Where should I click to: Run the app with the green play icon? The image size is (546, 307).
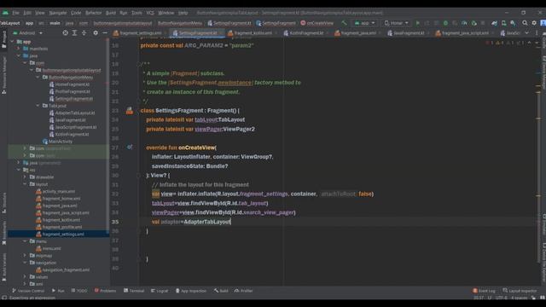click(417, 23)
